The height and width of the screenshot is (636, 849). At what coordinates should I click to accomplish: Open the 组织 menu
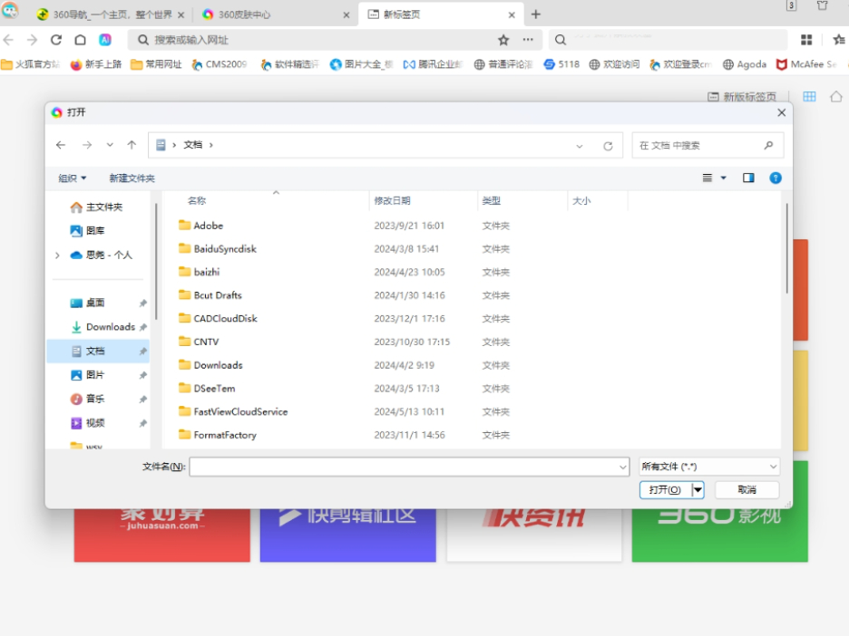72,178
